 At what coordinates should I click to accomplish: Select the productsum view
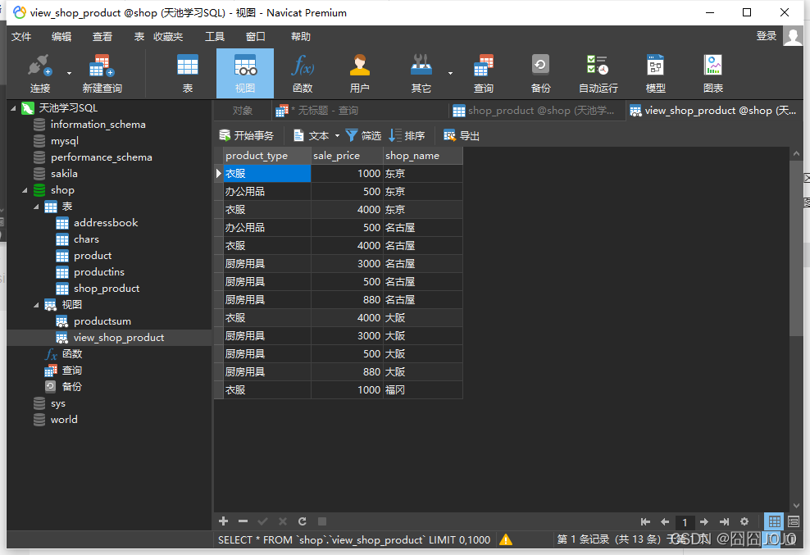point(102,321)
